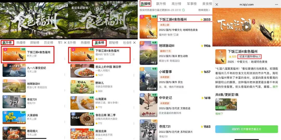Click the refresh icon beside the update time
The width and height of the screenshot is (281, 140).
[183, 10]
